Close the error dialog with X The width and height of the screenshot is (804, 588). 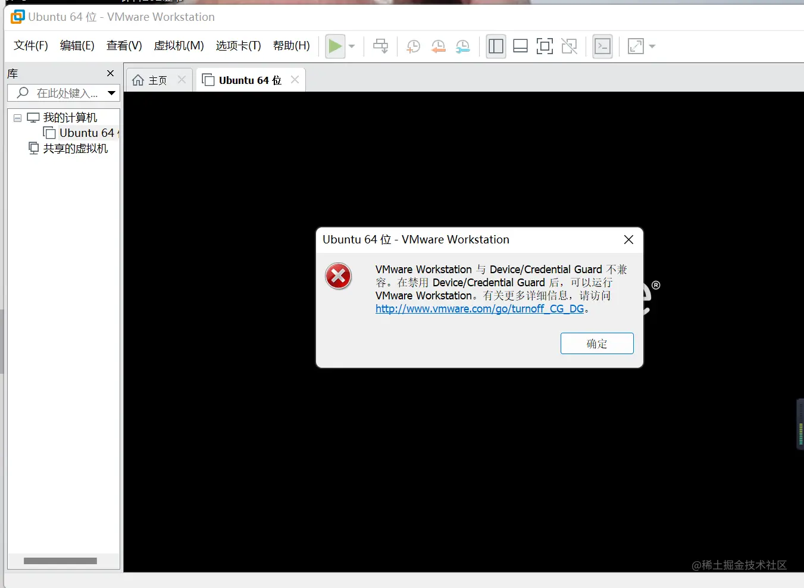coord(628,240)
